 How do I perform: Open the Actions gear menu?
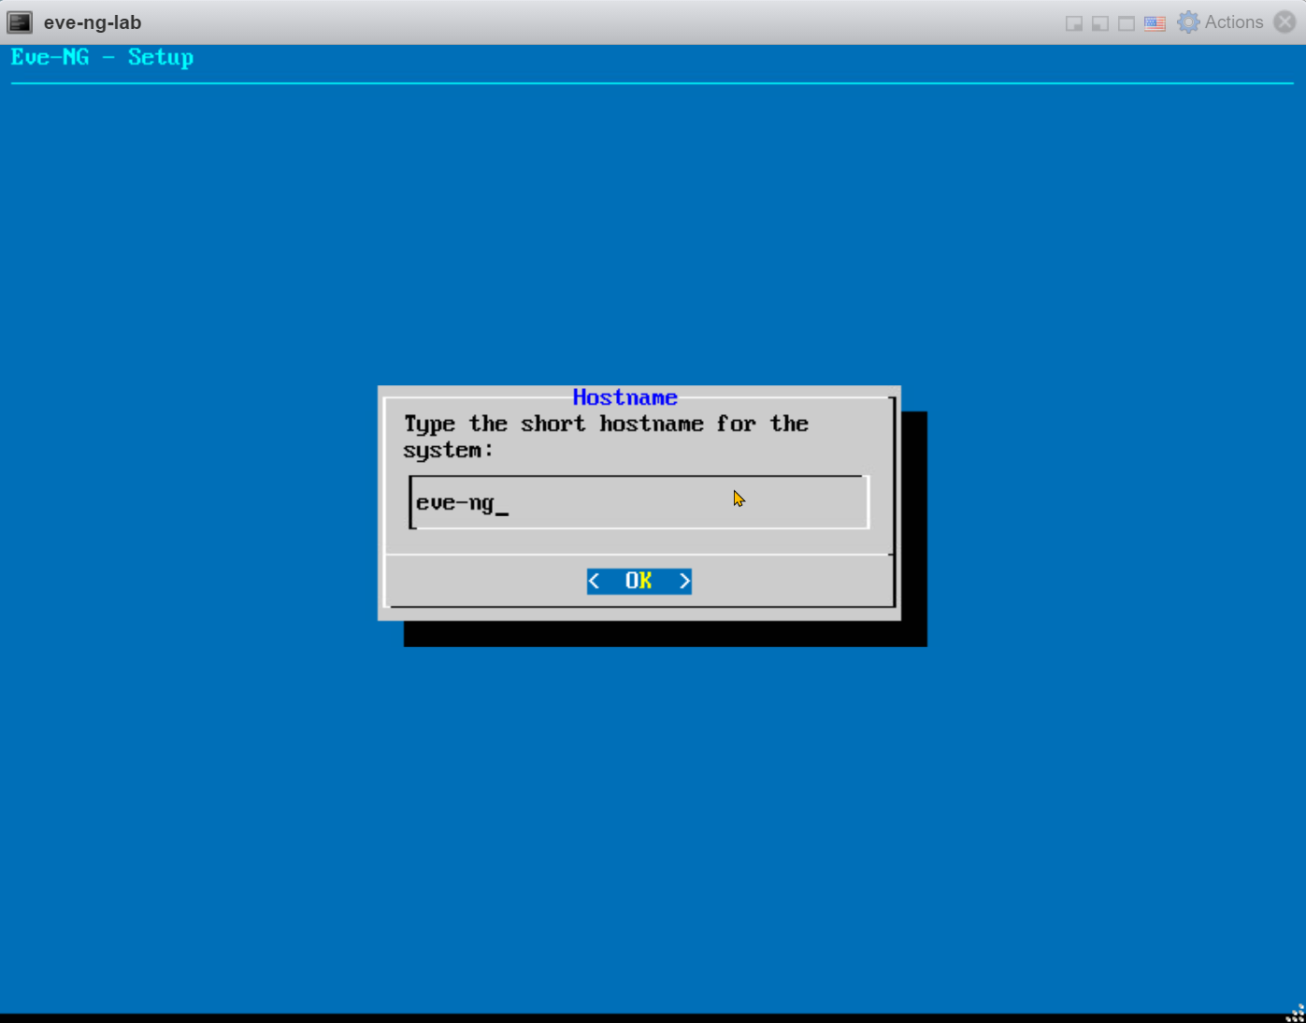click(x=1221, y=22)
